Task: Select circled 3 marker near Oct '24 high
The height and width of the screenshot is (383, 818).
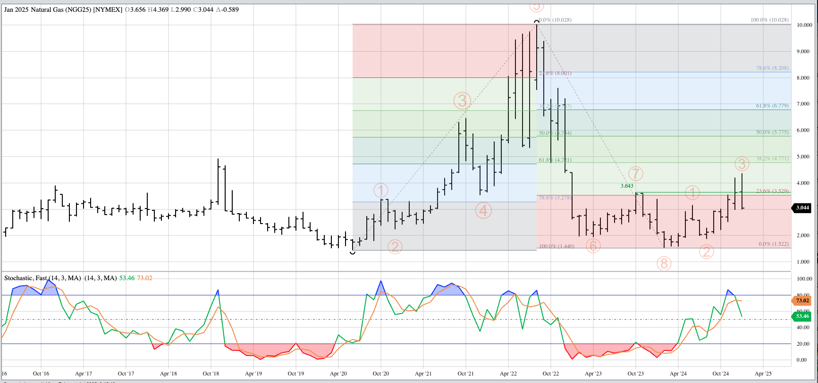Action: pyautogui.click(x=742, y=164)
